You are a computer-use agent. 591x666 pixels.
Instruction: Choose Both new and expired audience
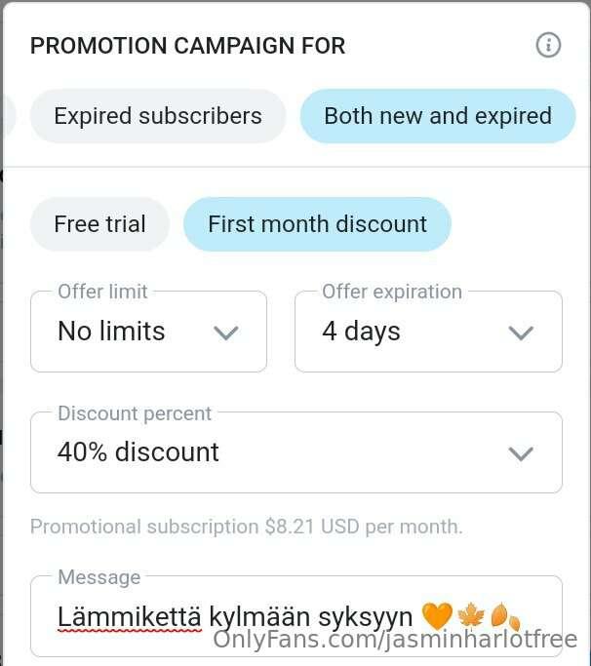point(438,116)
